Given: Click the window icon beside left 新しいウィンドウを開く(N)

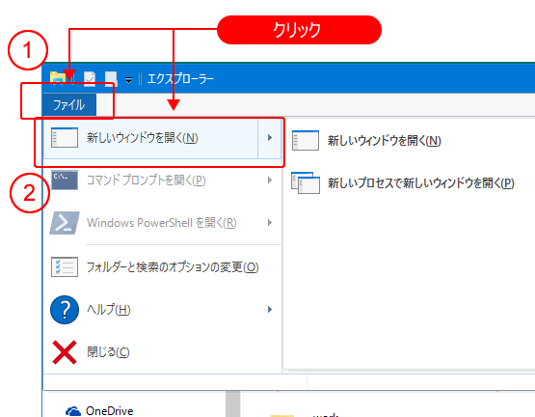Looking at the screenshot, I should pos(65,138).
